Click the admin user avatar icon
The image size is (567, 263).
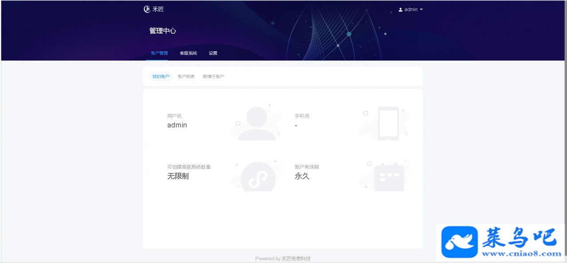[x=400, y=10]
